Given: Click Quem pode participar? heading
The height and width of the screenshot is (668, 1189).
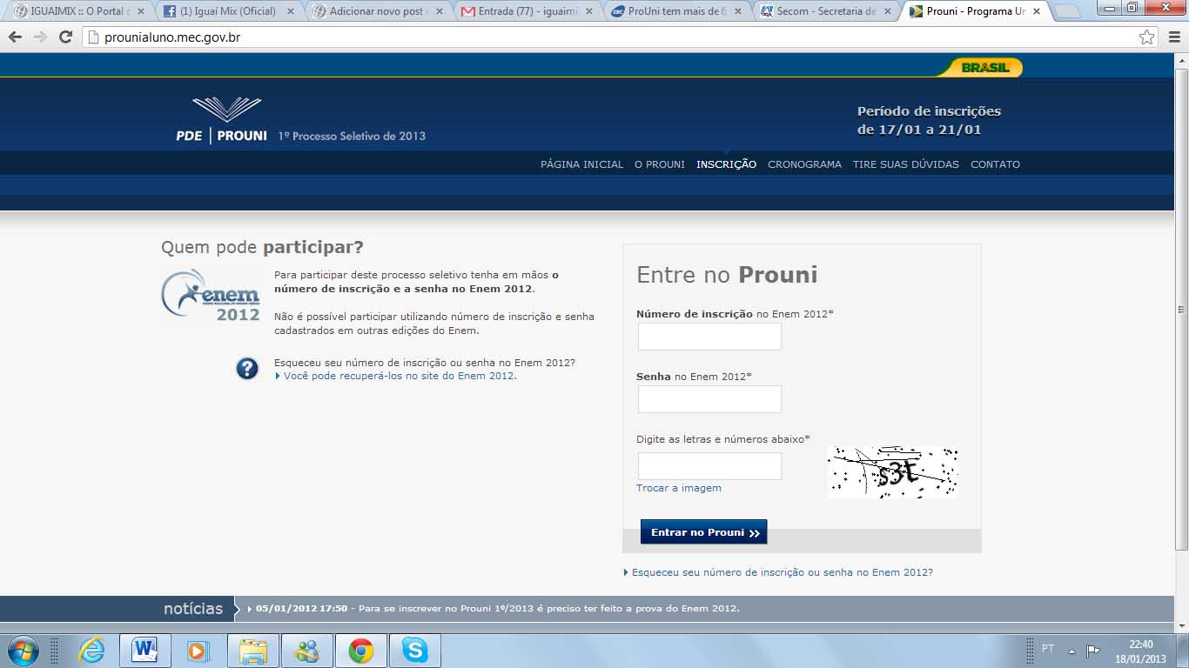Looking at the screenshot, I should click(262, 248).
